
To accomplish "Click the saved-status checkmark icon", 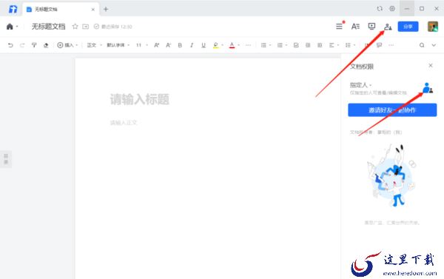I will 96,27.
